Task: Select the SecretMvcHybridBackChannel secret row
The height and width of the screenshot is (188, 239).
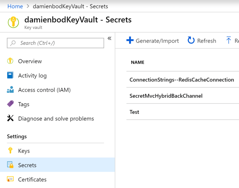Action: click(166, 95)
